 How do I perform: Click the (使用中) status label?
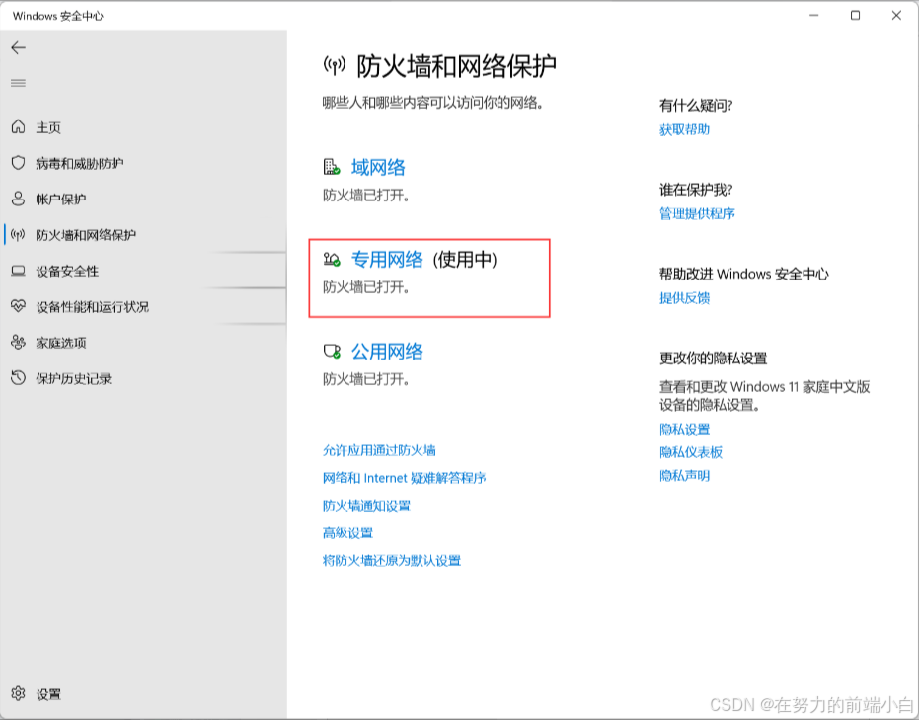(x=465, y=259)
